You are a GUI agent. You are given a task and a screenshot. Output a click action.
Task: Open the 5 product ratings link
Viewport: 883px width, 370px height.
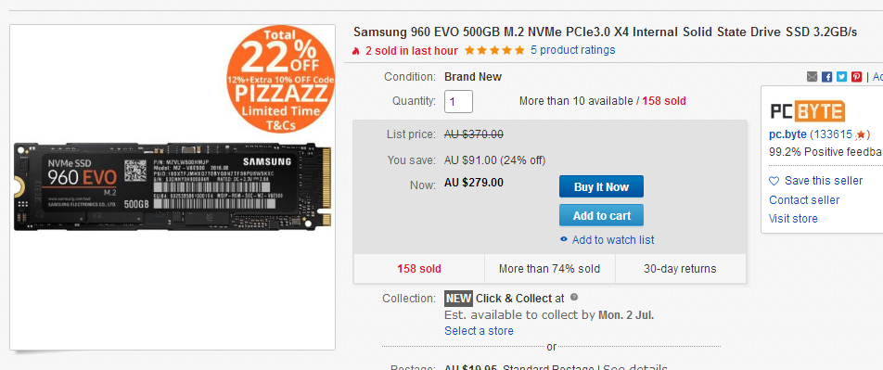pos(572,50)
